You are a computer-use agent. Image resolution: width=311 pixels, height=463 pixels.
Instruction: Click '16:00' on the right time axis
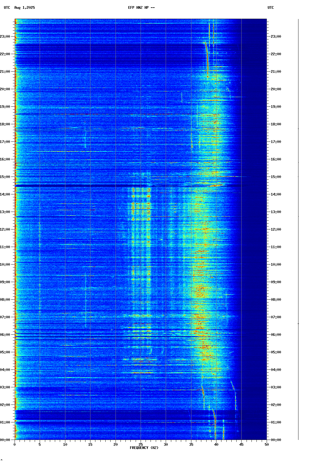[276, 159]
